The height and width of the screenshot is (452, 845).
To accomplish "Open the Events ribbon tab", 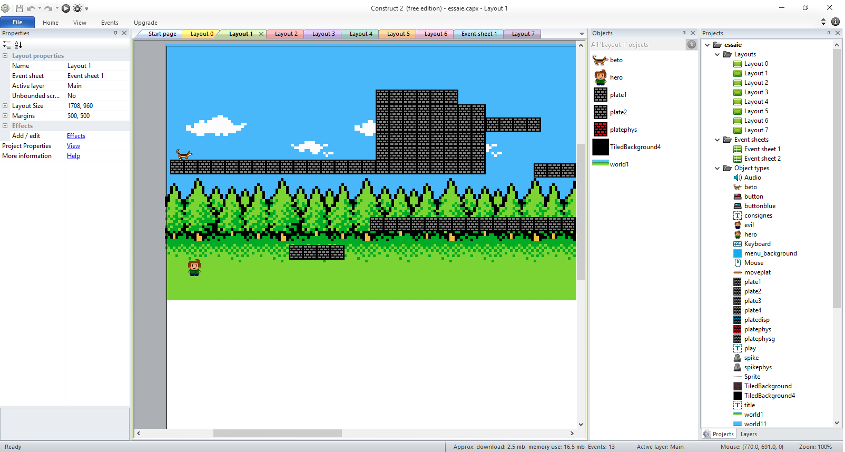I will click(110, 23).
